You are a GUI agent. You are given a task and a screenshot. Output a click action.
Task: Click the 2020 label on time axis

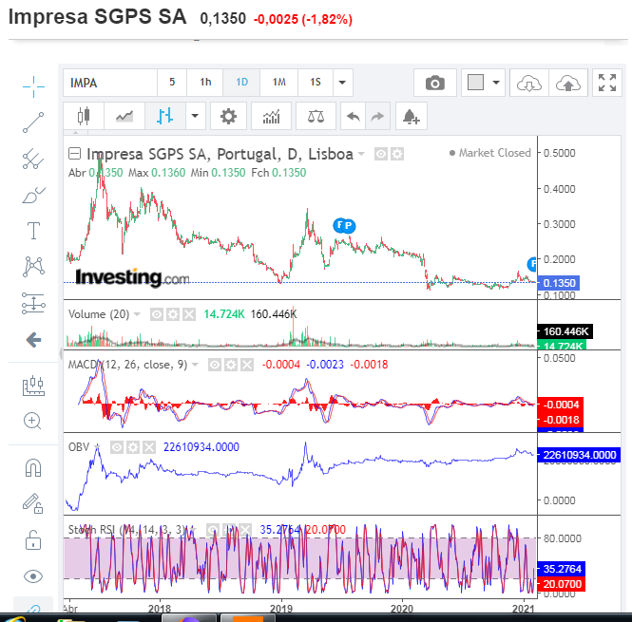[402, 608]
